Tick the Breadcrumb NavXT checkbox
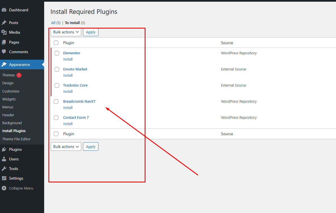 pos(56,102)
